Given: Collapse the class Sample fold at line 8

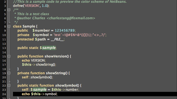Looking at the screenshot, I should [x=9, y=26].
